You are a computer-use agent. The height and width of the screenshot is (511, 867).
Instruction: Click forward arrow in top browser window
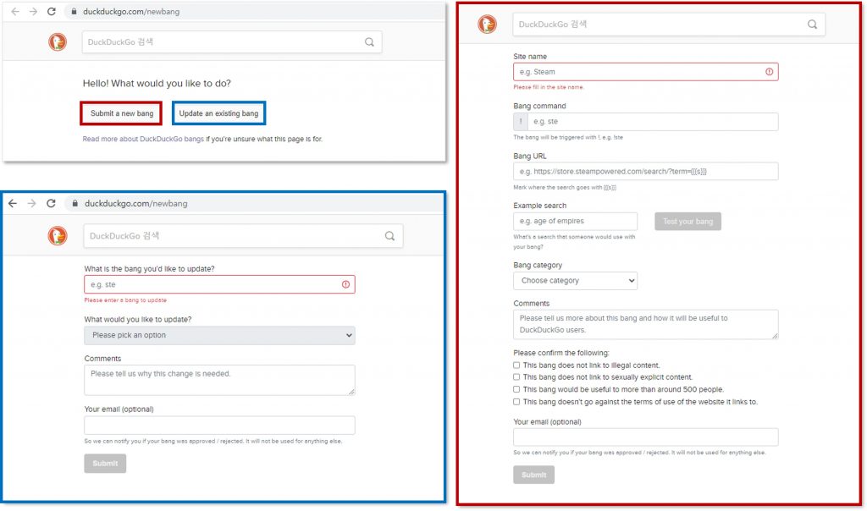tap(33, 12)
